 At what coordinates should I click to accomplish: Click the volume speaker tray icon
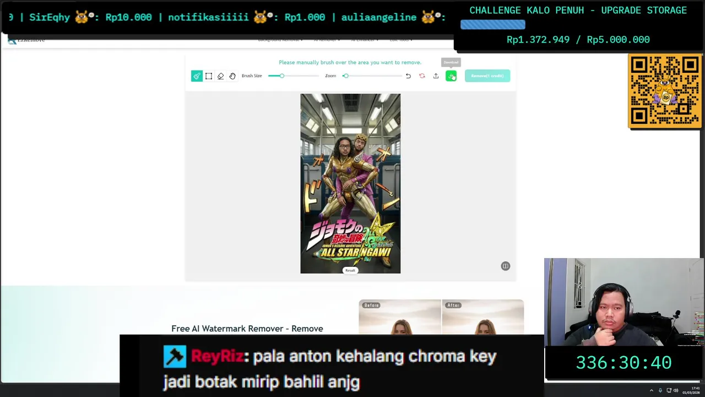coord(676,390)
